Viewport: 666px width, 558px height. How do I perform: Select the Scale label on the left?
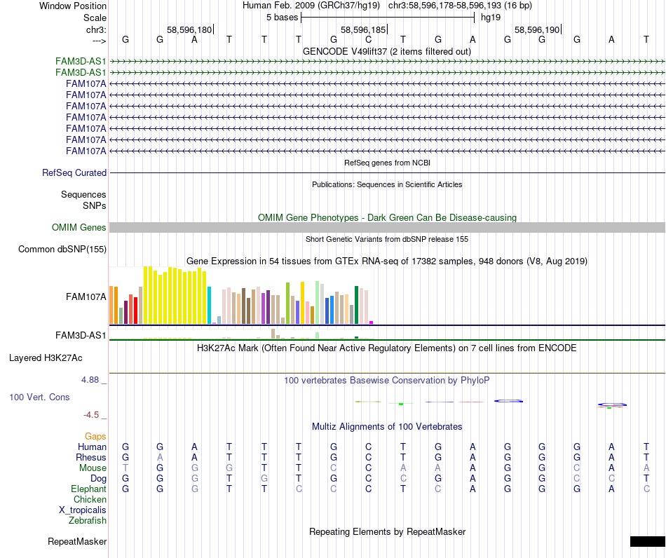95,18
